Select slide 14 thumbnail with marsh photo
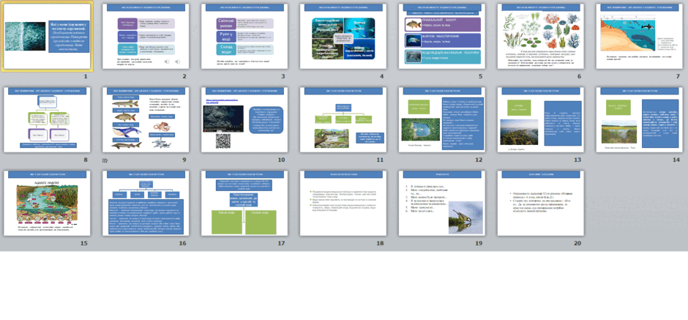The image size is (688, 320). [639, 120]
